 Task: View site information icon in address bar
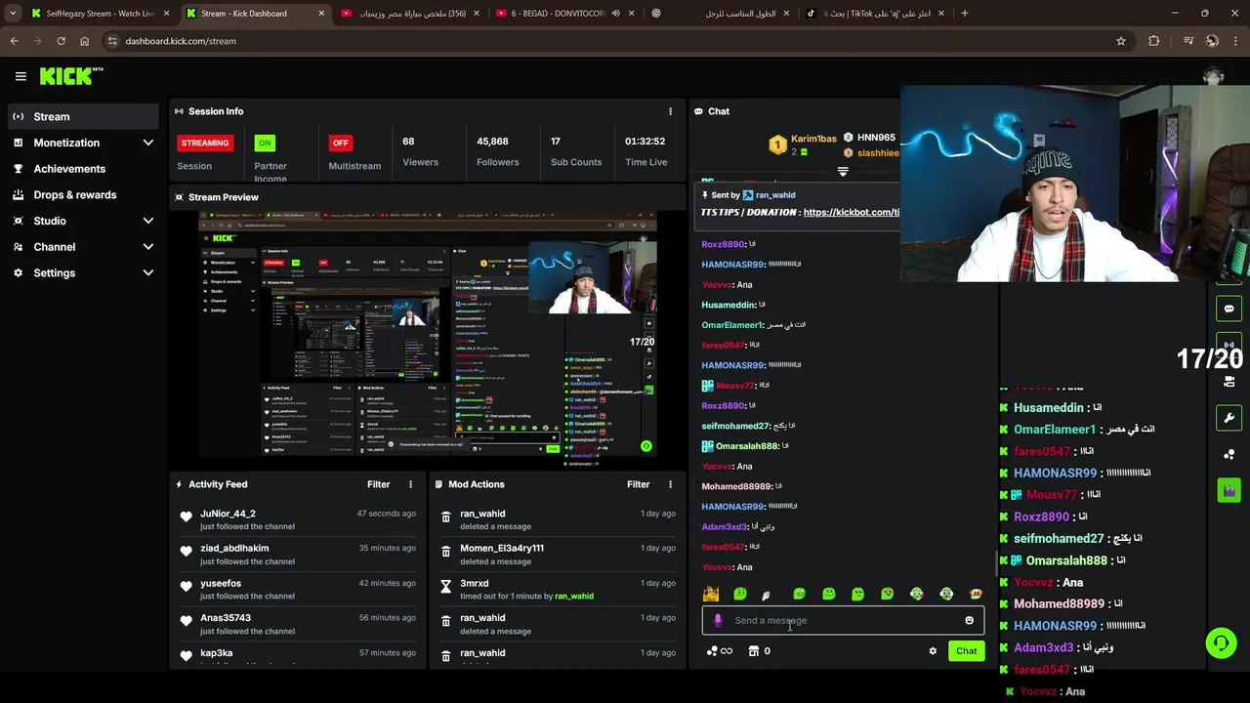click(x=112, y=41)
